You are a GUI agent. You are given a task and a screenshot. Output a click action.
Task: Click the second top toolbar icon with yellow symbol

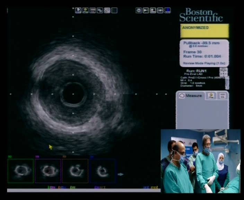click(85, 10)
